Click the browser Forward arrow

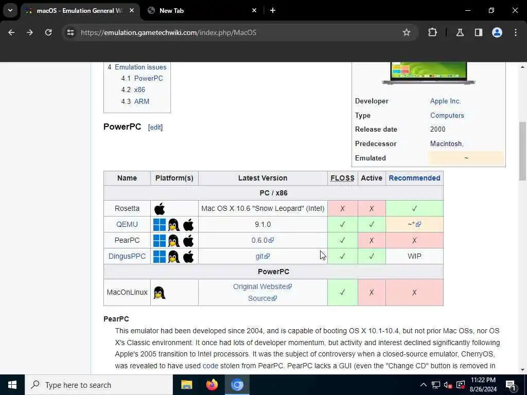(x=29, y=32)
